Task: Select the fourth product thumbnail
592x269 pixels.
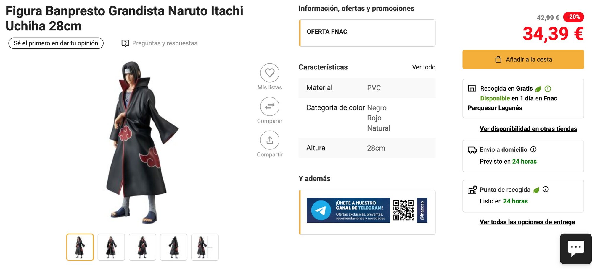Action: click(174, 247)
